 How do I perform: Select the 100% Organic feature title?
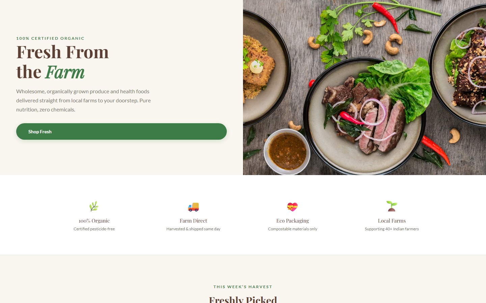coord(94,221)
